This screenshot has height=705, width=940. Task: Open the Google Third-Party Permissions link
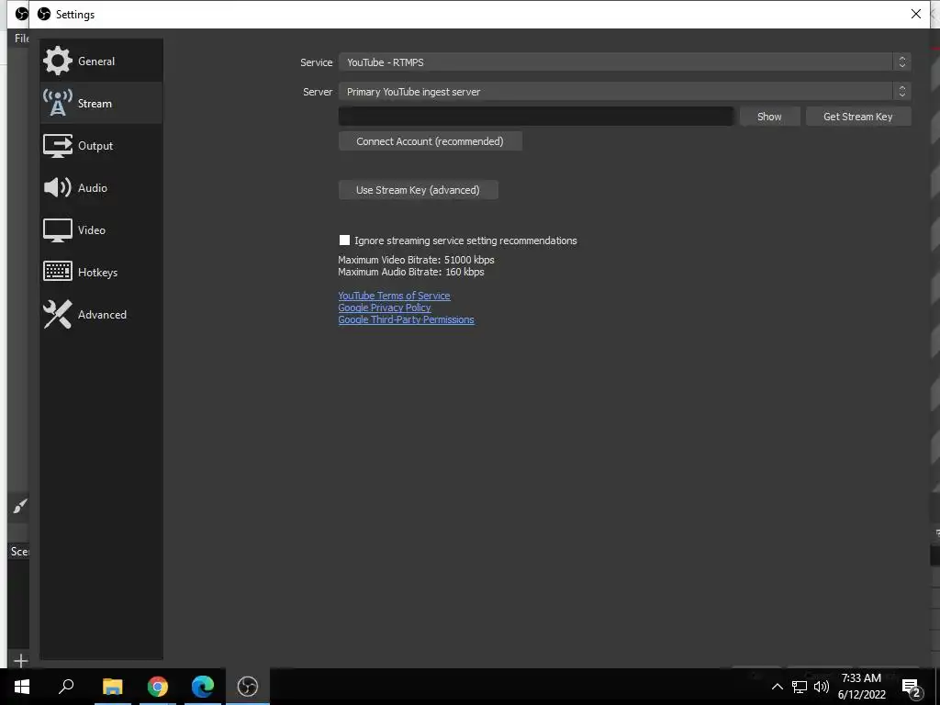[x=406, y=319]
